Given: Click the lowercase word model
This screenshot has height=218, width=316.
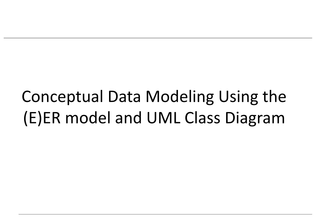Looking at the screenshot, I should (88, 117).
